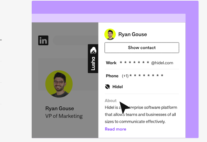Click the LinkedIn search bar
The image size is (207, 142).
[x=75, y=40]
